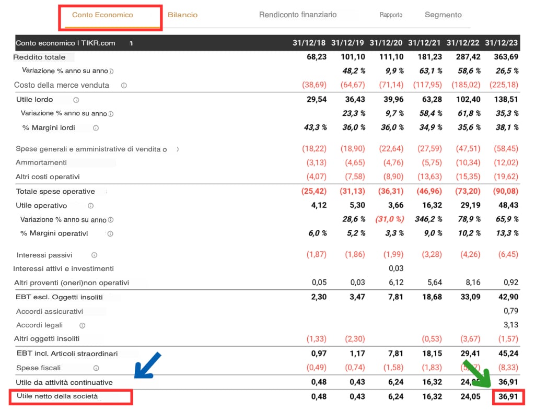Expand the Conto economico header arrow
Screen dimensions: 535x412
coord(132,43)
